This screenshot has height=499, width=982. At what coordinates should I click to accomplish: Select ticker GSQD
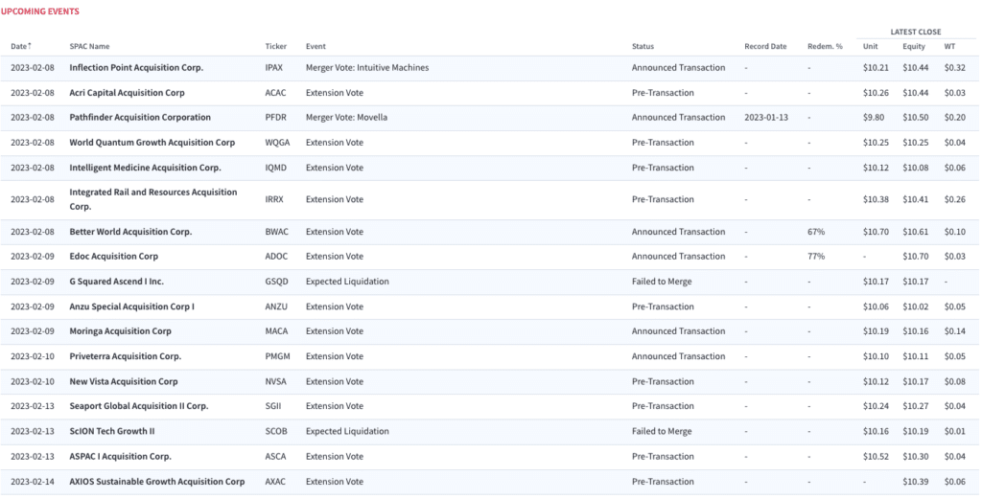[x=277, y=282]
